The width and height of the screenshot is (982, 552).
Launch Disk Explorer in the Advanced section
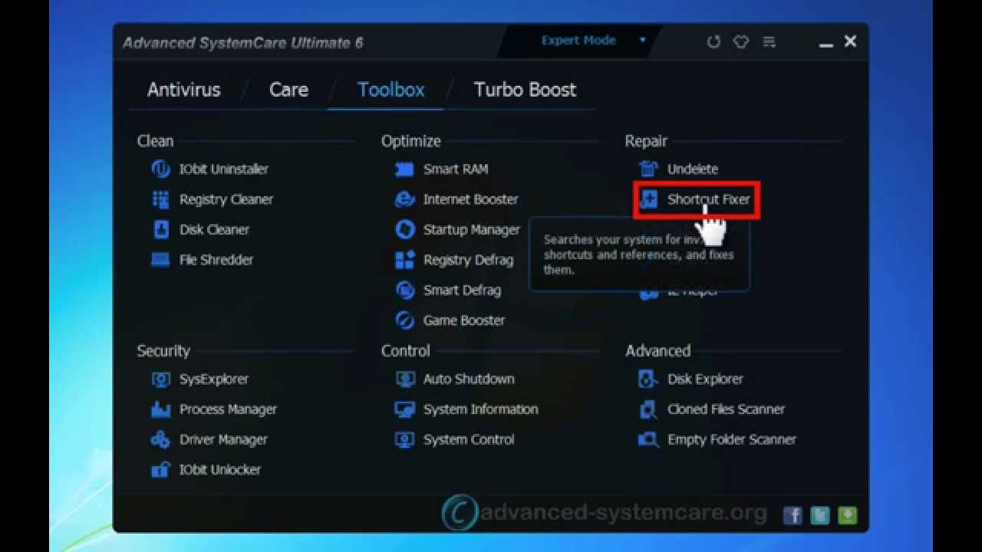point(690,379)
